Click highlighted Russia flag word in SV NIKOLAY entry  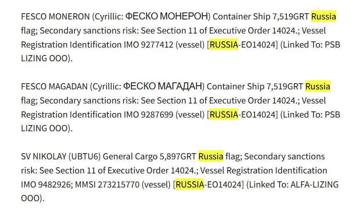211,156
